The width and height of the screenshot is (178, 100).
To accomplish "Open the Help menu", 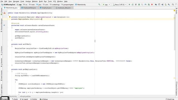I will coord(66,1).
